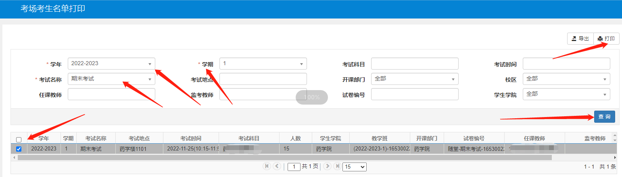Go to the next results page
This screenshot has height=177, width=622.
327,166
